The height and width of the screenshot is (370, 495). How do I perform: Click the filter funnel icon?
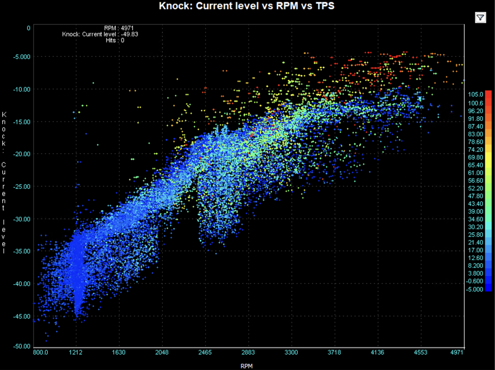[x=480, y=17]
